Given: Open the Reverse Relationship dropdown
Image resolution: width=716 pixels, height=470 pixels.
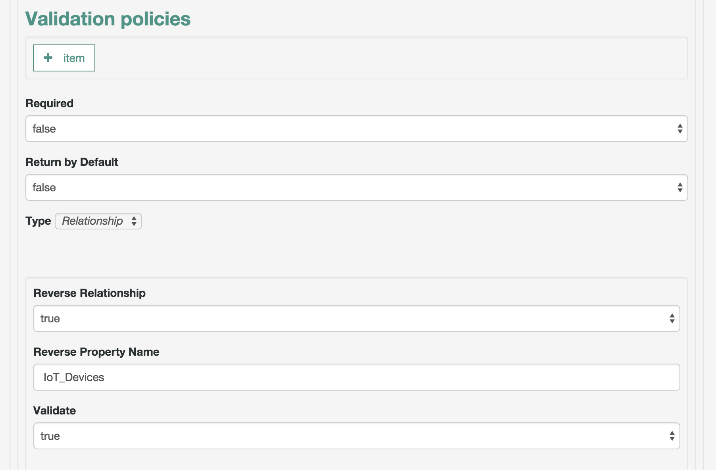Looking at the screenshot, I should tap(356, 318).
